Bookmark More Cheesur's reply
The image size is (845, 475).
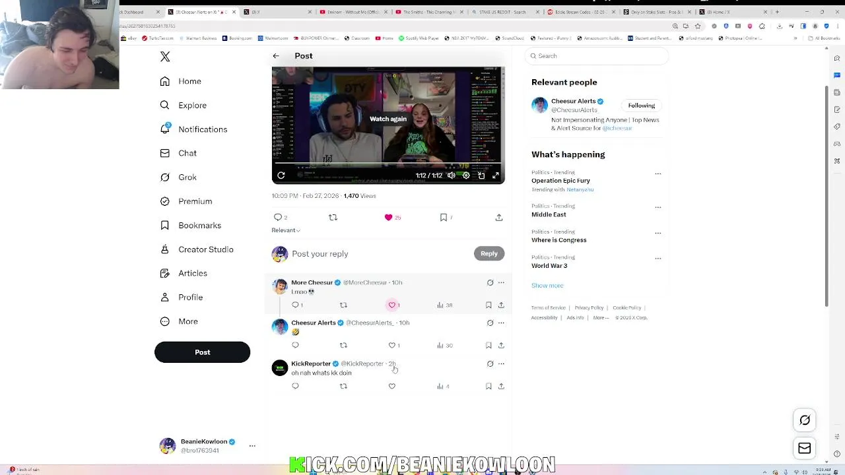pyautogui.click(x=489, y=305)
